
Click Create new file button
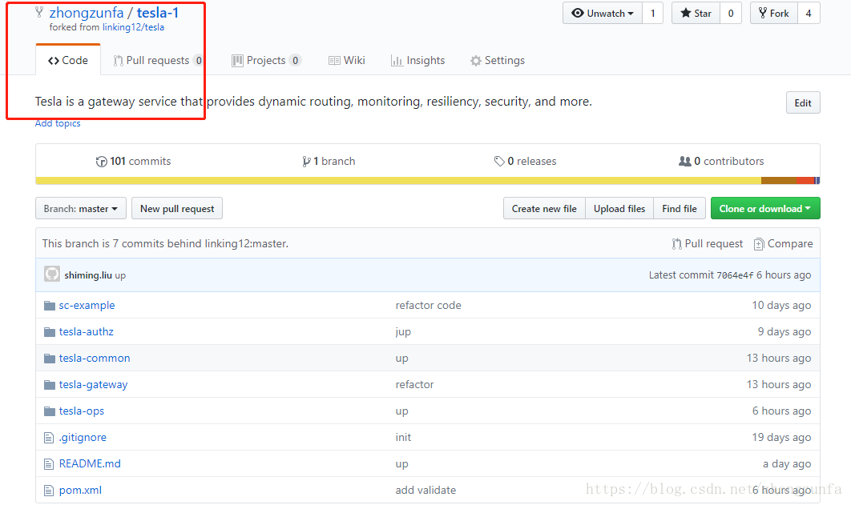544,209
